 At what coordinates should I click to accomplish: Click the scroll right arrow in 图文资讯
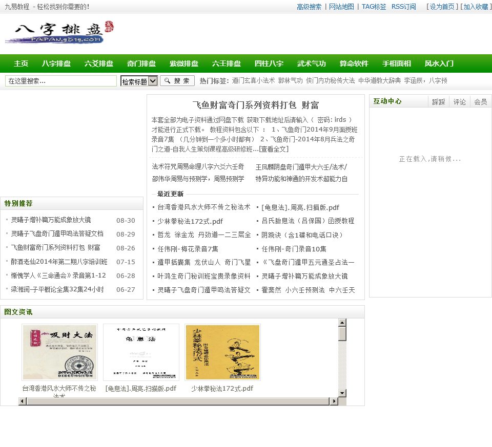[334, 401]
